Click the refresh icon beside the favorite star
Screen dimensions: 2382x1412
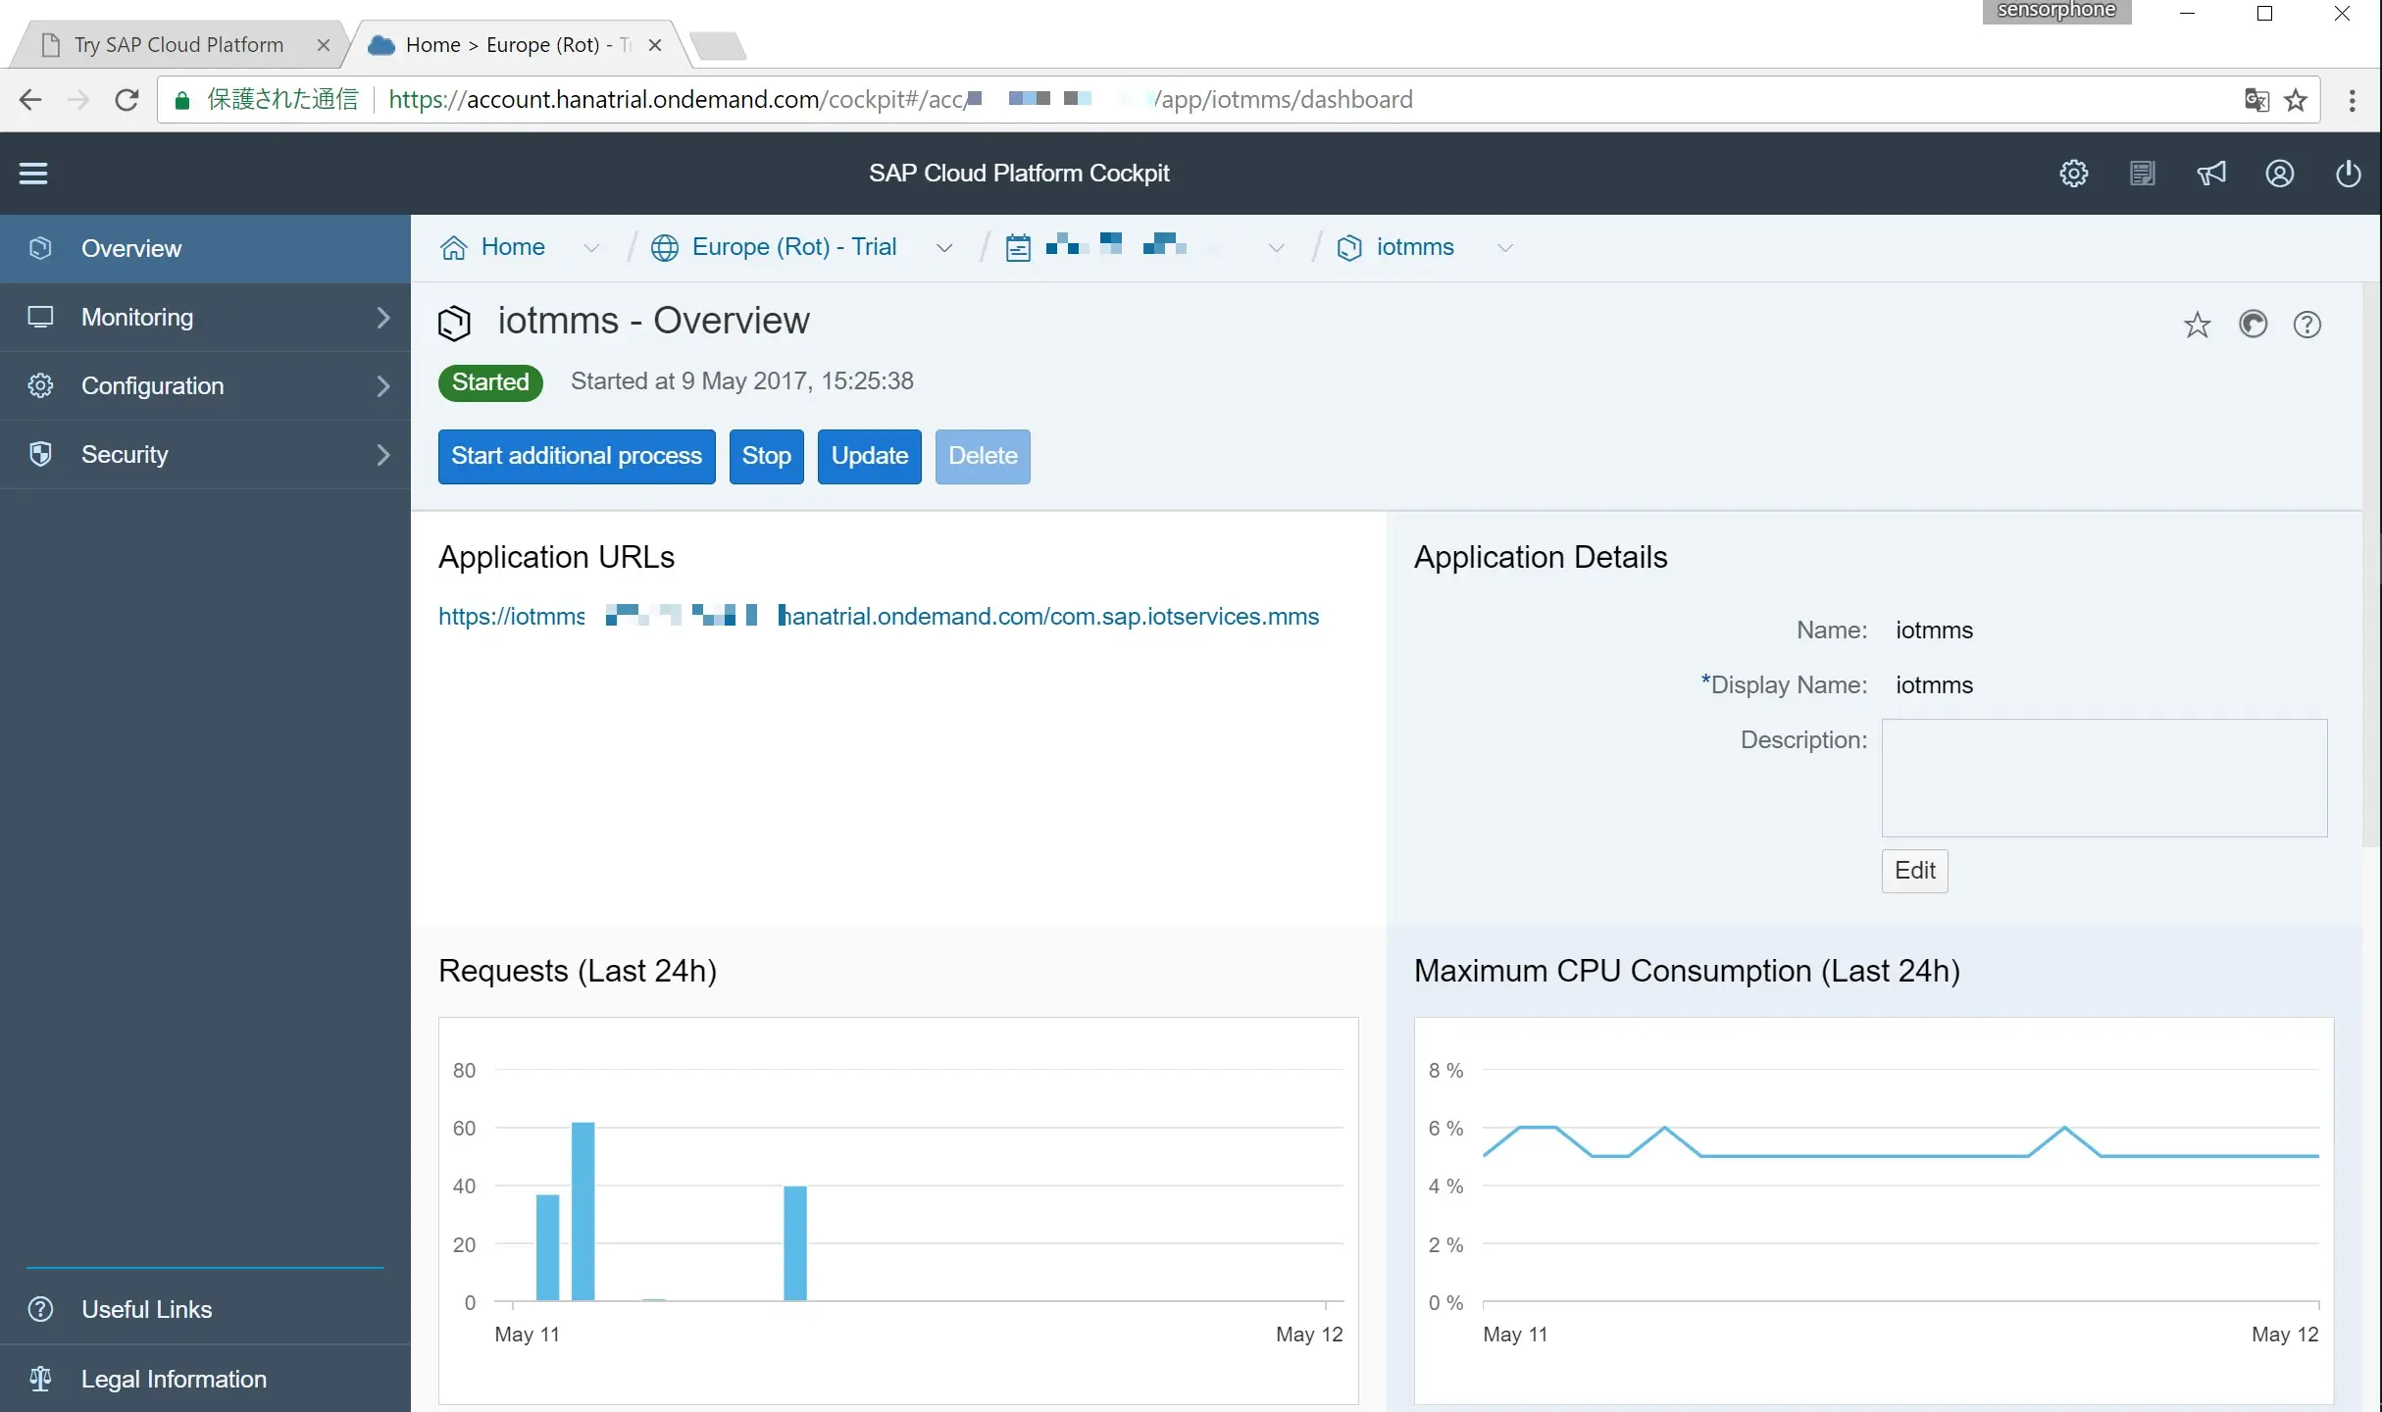pyautogui.click(x=2254, y=325)
